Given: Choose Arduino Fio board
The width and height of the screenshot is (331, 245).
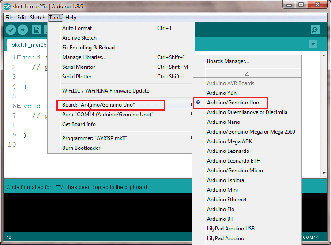Looking at the screenshot, I should click(x=247, y=209).
